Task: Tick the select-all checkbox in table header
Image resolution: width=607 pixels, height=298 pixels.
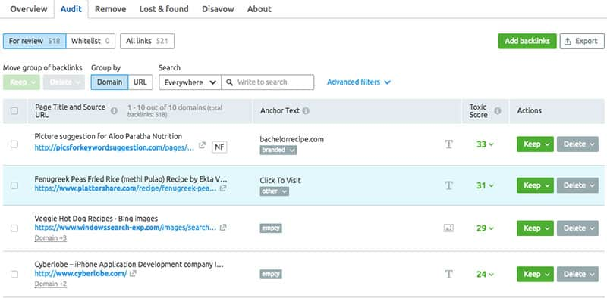Action: click(x=14, y=110)
